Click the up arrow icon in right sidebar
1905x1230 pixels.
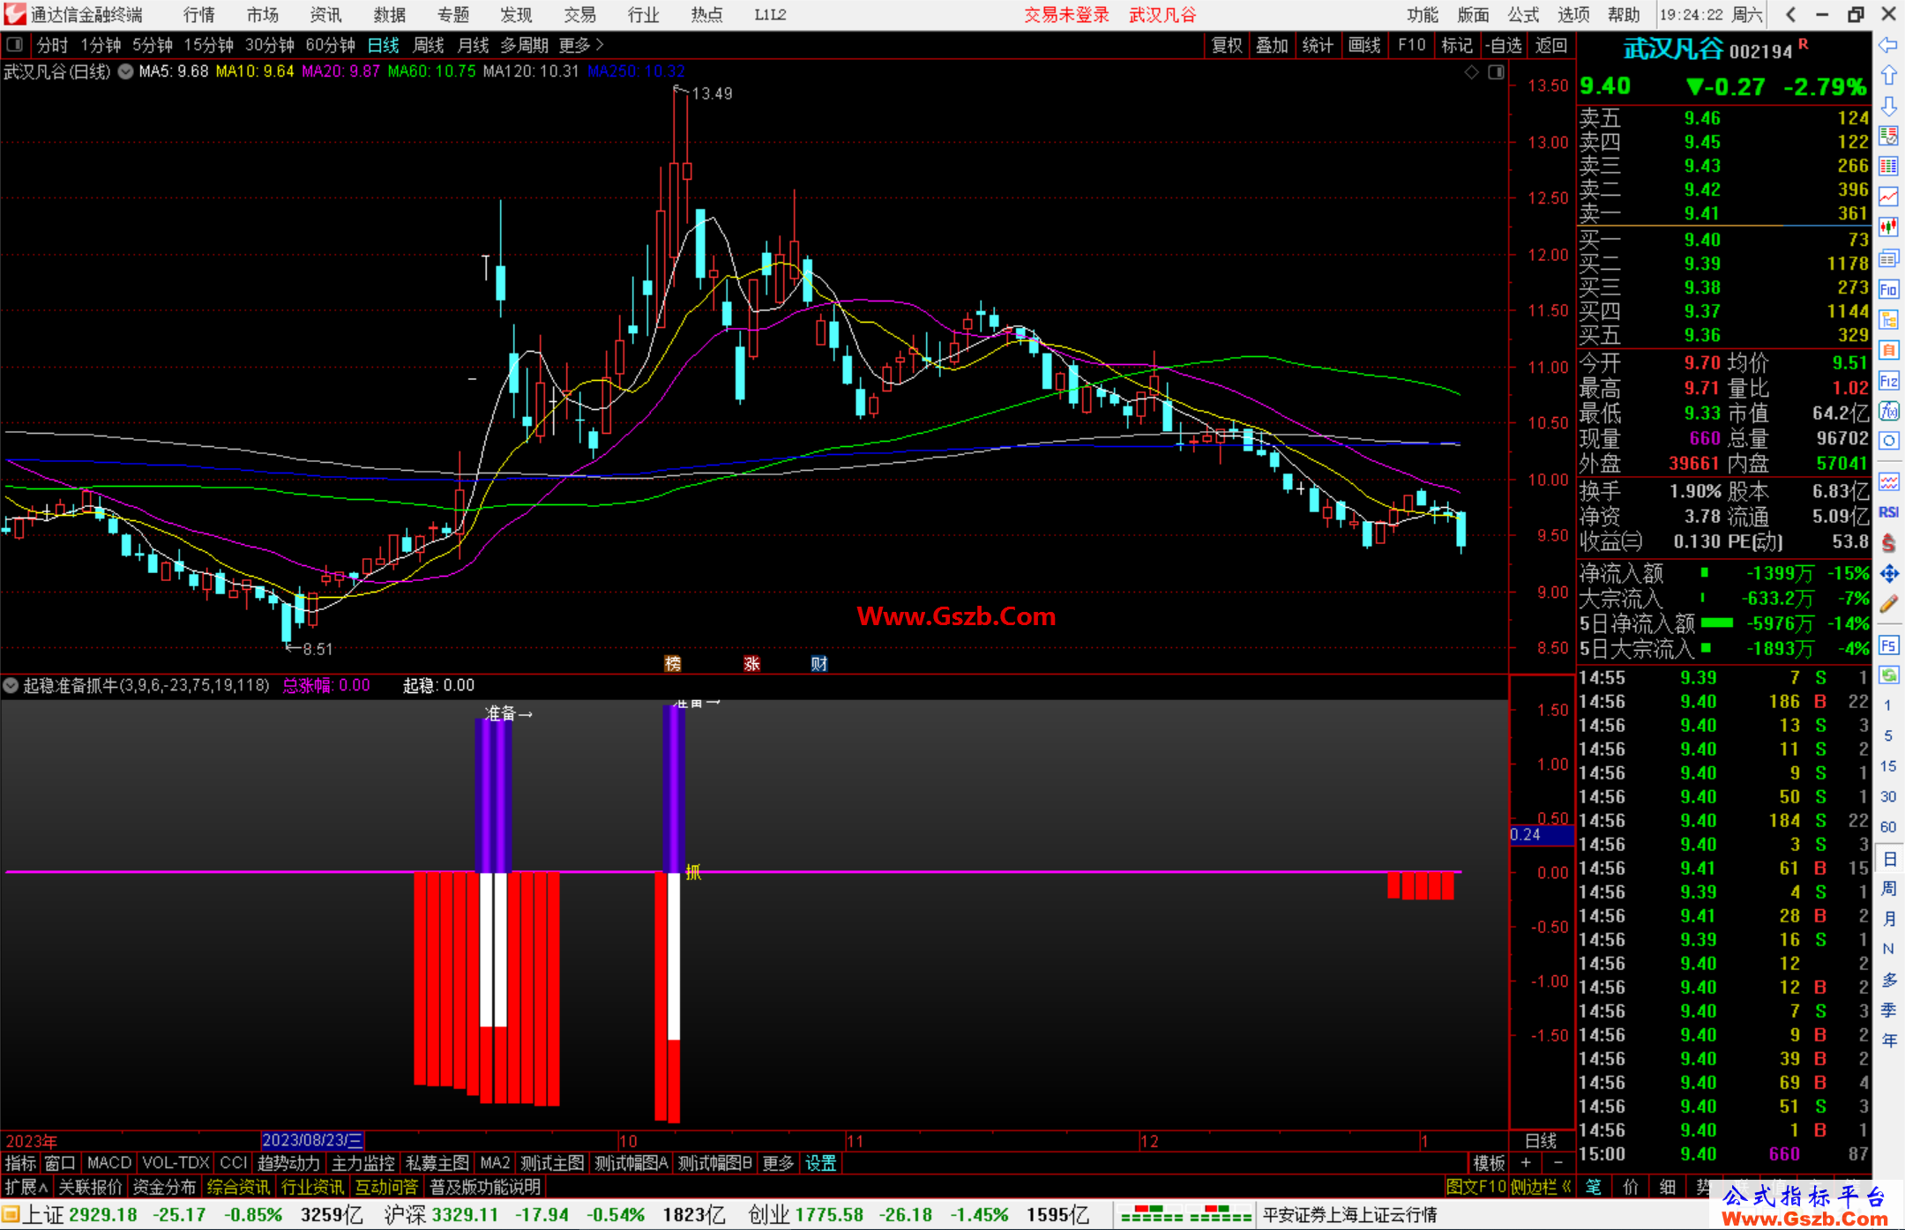[x=1888, y=76]
